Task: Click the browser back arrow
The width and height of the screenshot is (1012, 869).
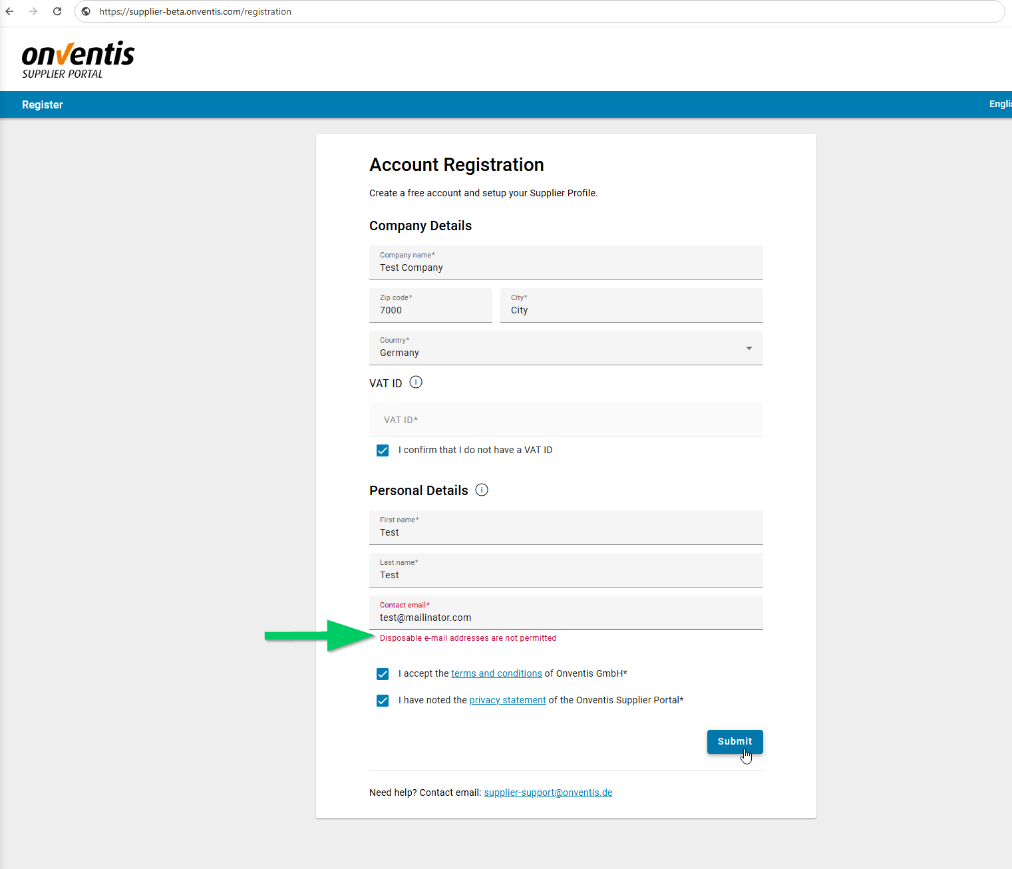Action: click(x=9, y=11)
